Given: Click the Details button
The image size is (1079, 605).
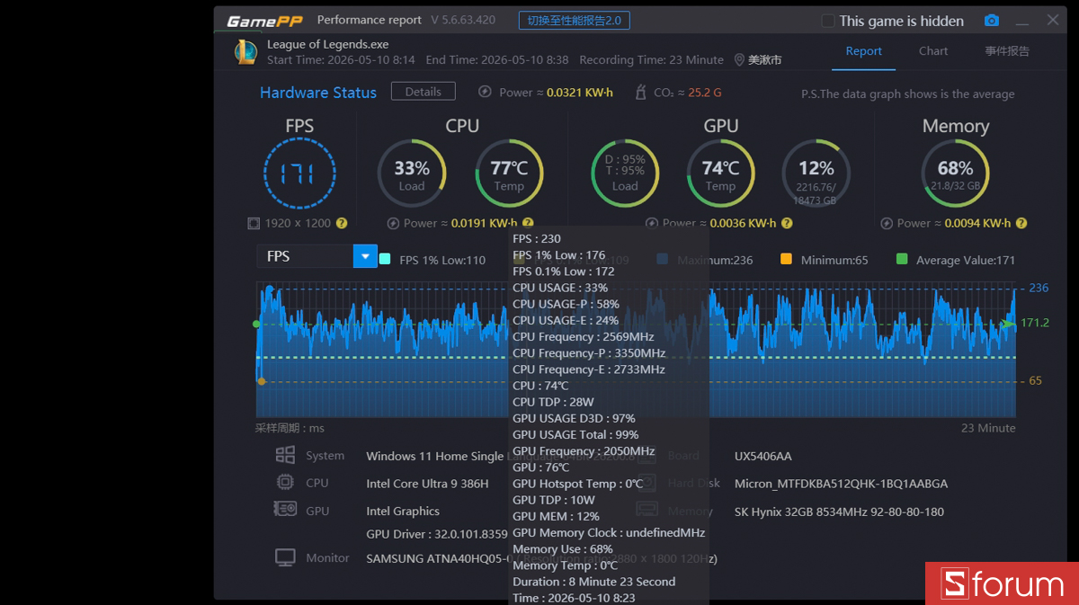Looking at the screenshot, I should tap(423, 92).
